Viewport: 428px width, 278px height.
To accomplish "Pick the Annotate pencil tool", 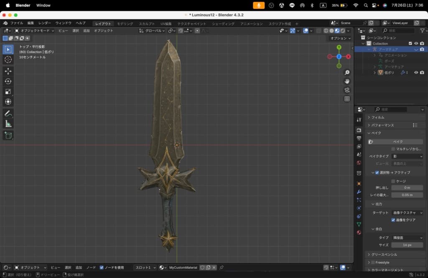I will pyautogui.click(x=8, y=114).
